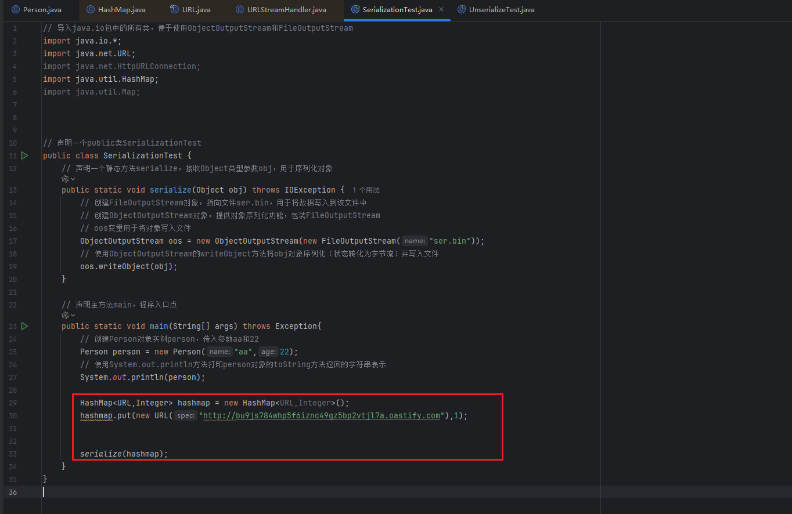Click the class icon on UnserializeTest.java tab
The height and width of the screenshot is (514, 792).
coord(461,10)
